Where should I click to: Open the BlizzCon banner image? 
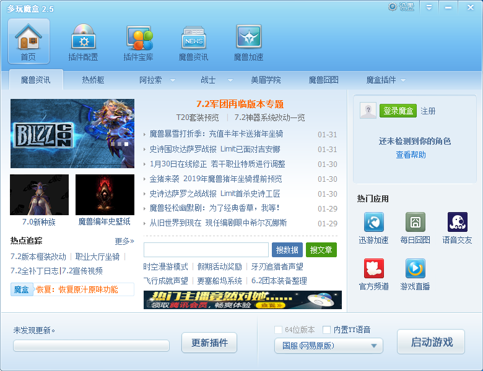72,134
